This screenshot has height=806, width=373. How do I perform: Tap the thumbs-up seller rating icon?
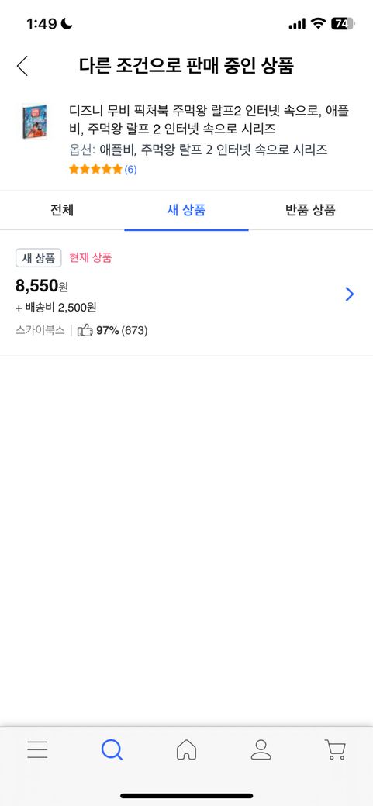pyautogui.click(x=85, y=330)
